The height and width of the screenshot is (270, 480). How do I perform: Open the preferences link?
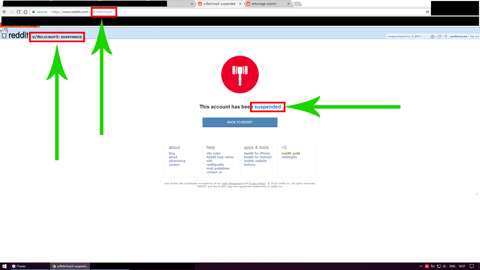tap(459, 36)
